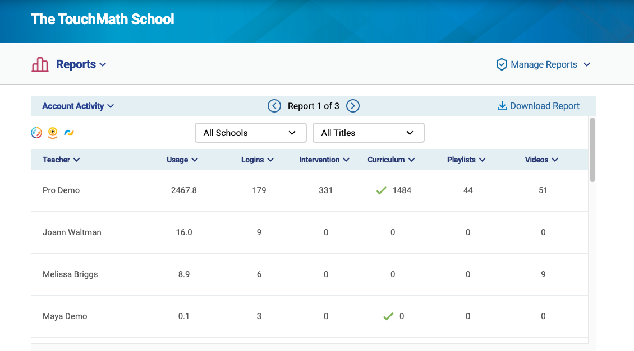This screenshot has width=634, height=351.
Task: Click the report table vertical scrollbar
Action: 592,149
